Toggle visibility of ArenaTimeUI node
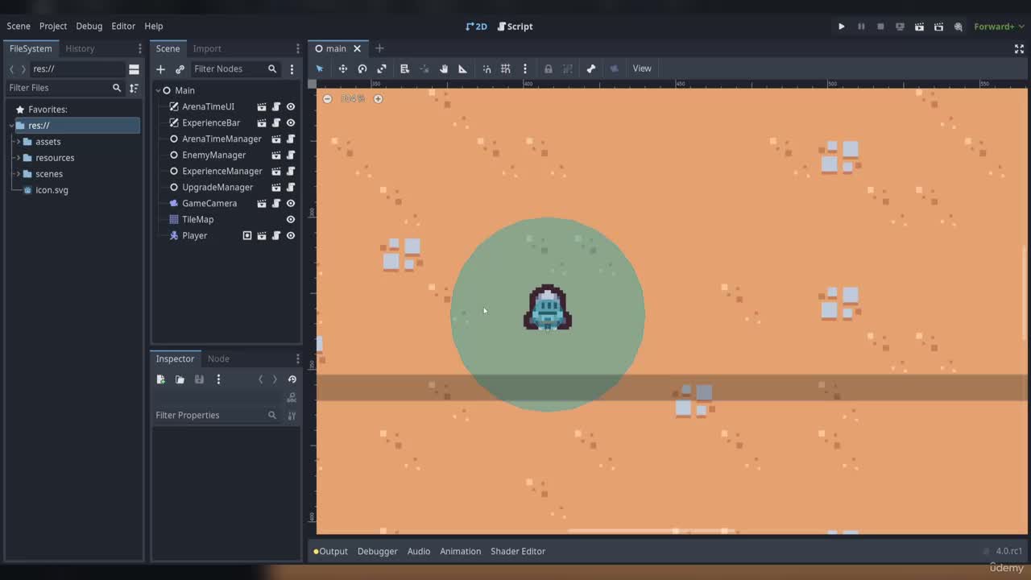 click(x=291, y=106)
